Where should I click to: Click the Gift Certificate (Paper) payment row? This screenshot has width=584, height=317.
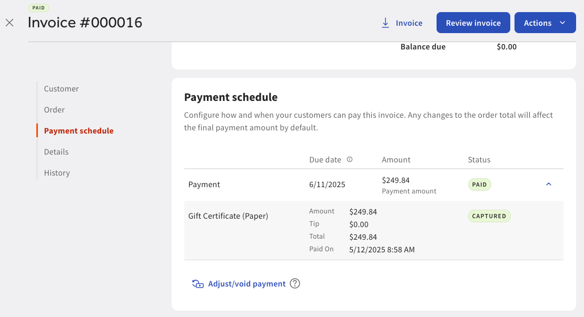(x=228, y=216)
